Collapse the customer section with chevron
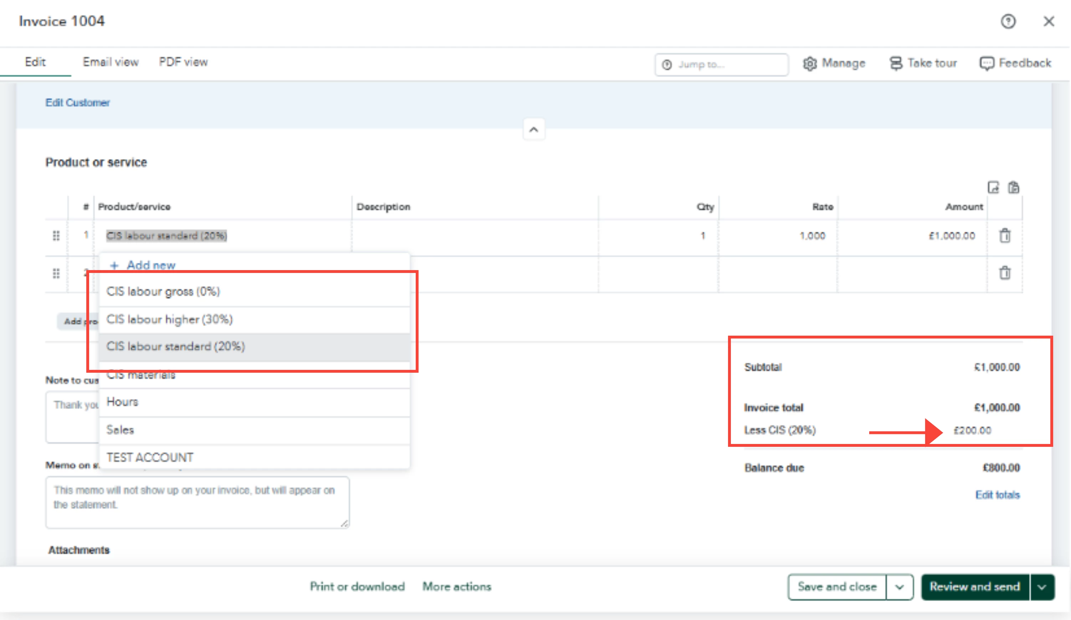Screen dimensions: 1071x620 [534, 129]
